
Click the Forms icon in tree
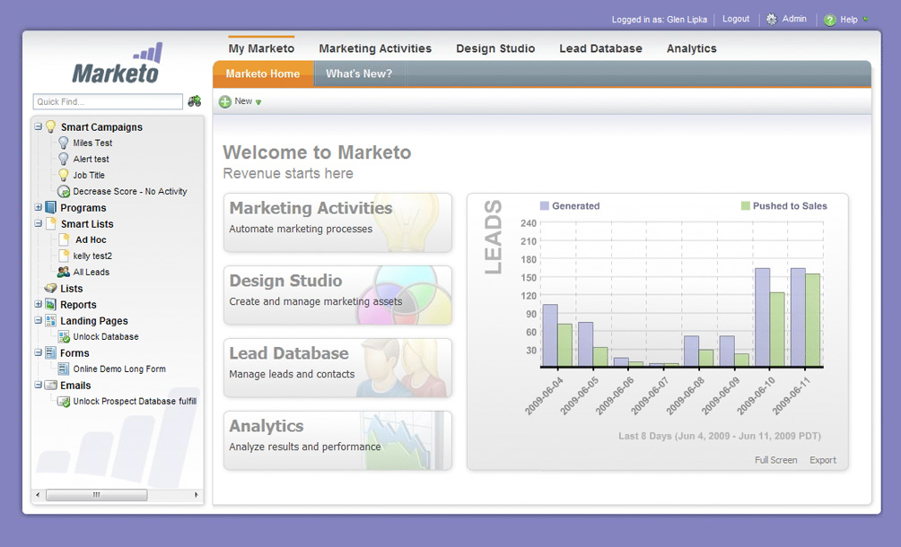[x=50, y=352]
